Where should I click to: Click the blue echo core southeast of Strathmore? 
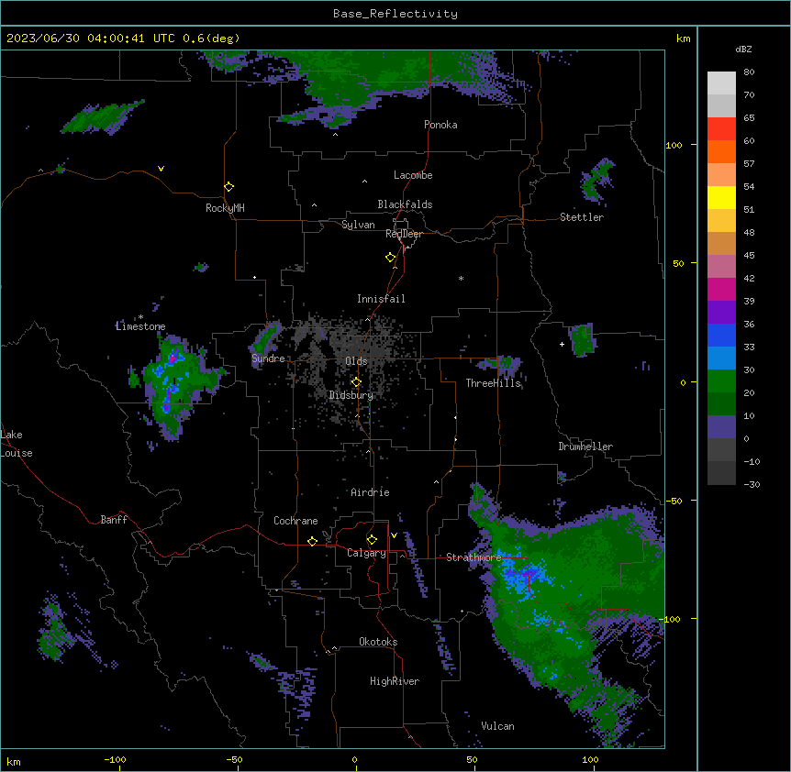click(x=523, y=575)
